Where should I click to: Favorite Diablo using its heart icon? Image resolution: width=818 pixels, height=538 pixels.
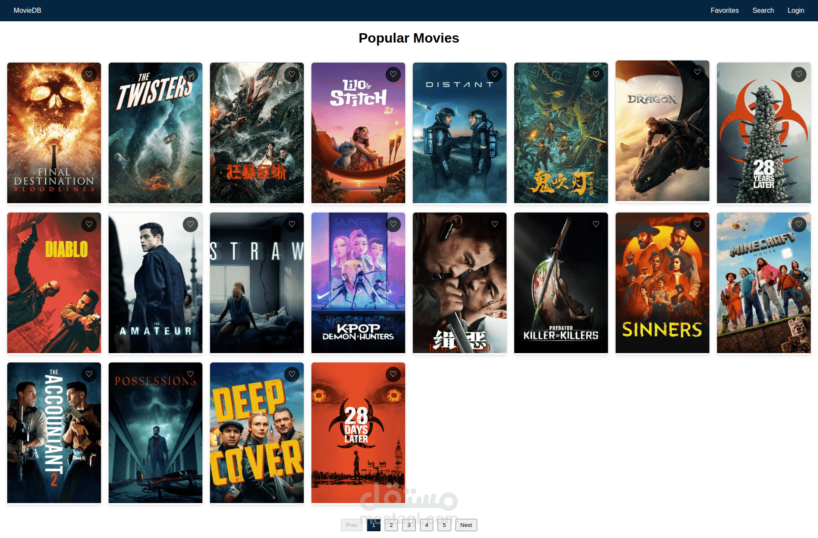(x=89, y=224)
